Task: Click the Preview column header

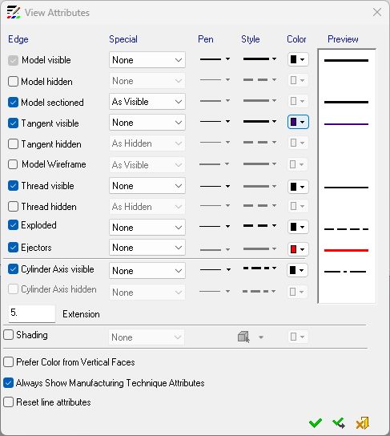Action: pyautogui.click(x=343, y=39)
